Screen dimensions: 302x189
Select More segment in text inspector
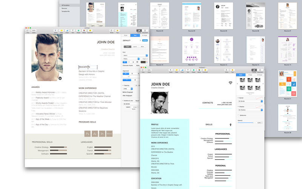click(x=143, y=46)
